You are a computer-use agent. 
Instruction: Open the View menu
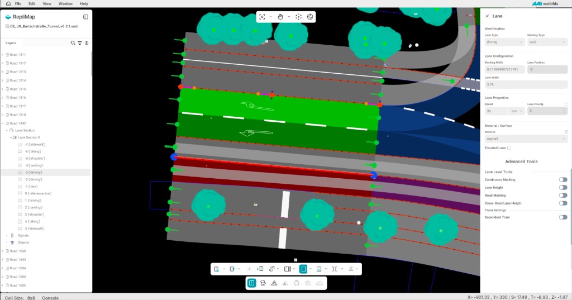pos(47,4)
